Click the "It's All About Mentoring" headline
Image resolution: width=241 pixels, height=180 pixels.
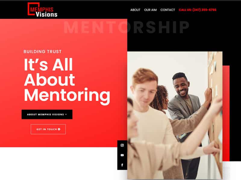pyautogui.click(x=67, y=79)
